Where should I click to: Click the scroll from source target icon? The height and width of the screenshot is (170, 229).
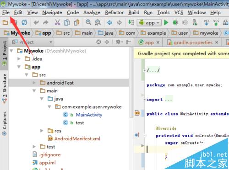tap(99, 42)
